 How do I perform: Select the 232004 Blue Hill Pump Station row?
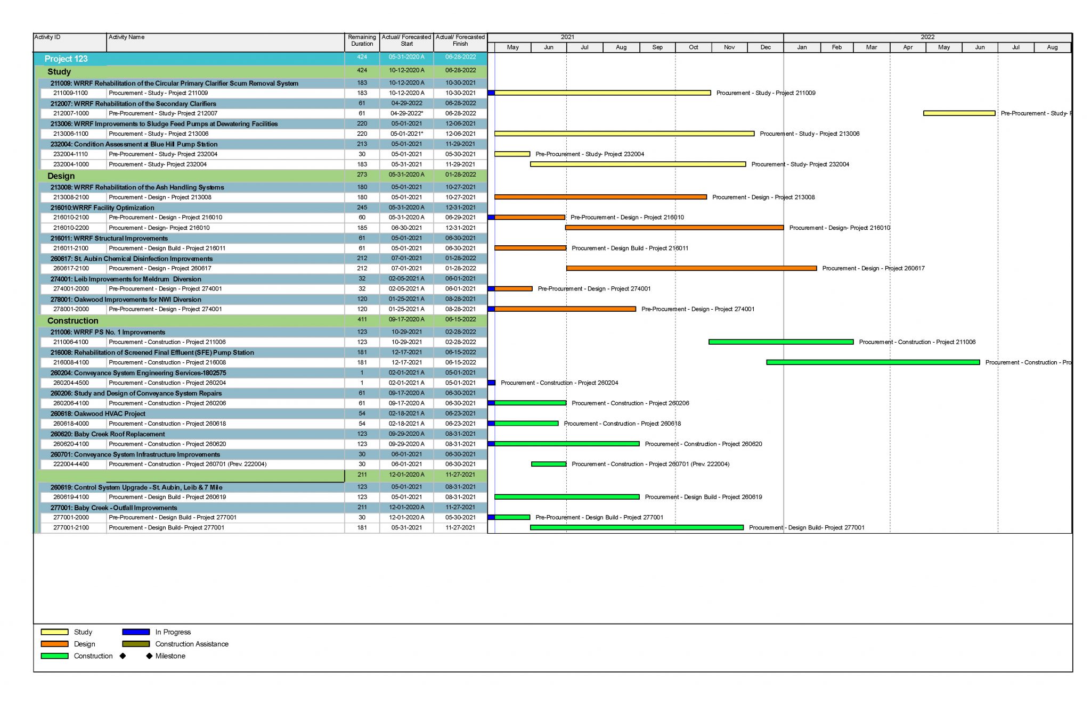pyautogui.click(x=263, y=144)
